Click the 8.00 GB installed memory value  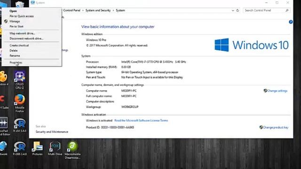126,67
